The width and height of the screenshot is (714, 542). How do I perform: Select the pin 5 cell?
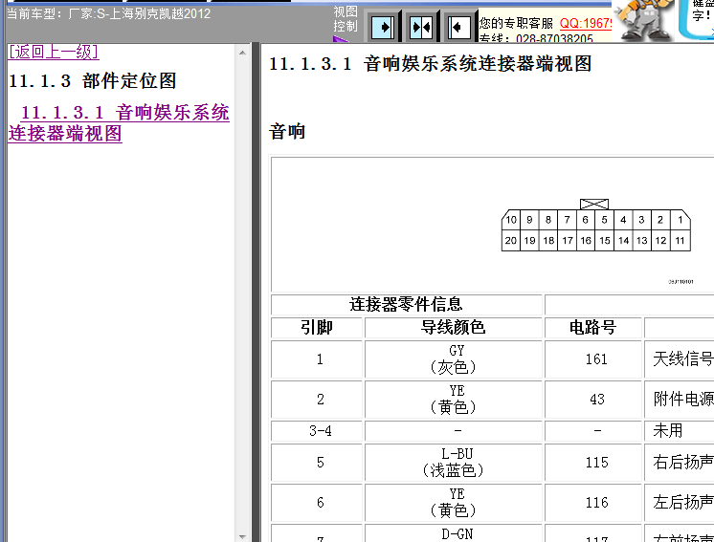317,463
